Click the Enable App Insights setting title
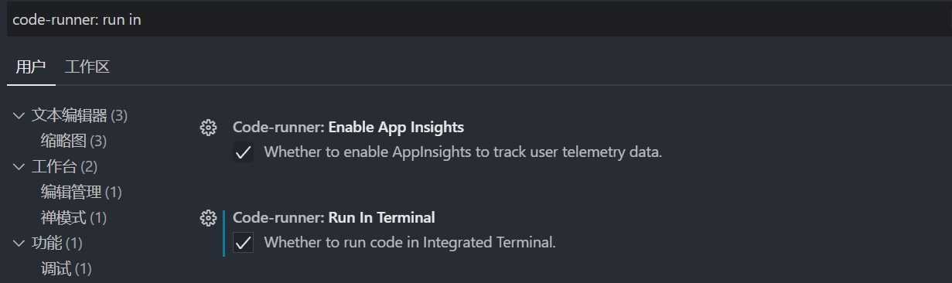The height and width of the screenshot is (283, 952). pos(348,127)
